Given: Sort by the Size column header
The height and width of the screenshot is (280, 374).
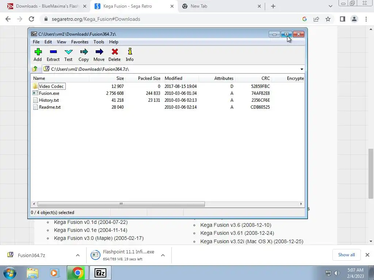Looking at the screenshot, I should point(107,78).
